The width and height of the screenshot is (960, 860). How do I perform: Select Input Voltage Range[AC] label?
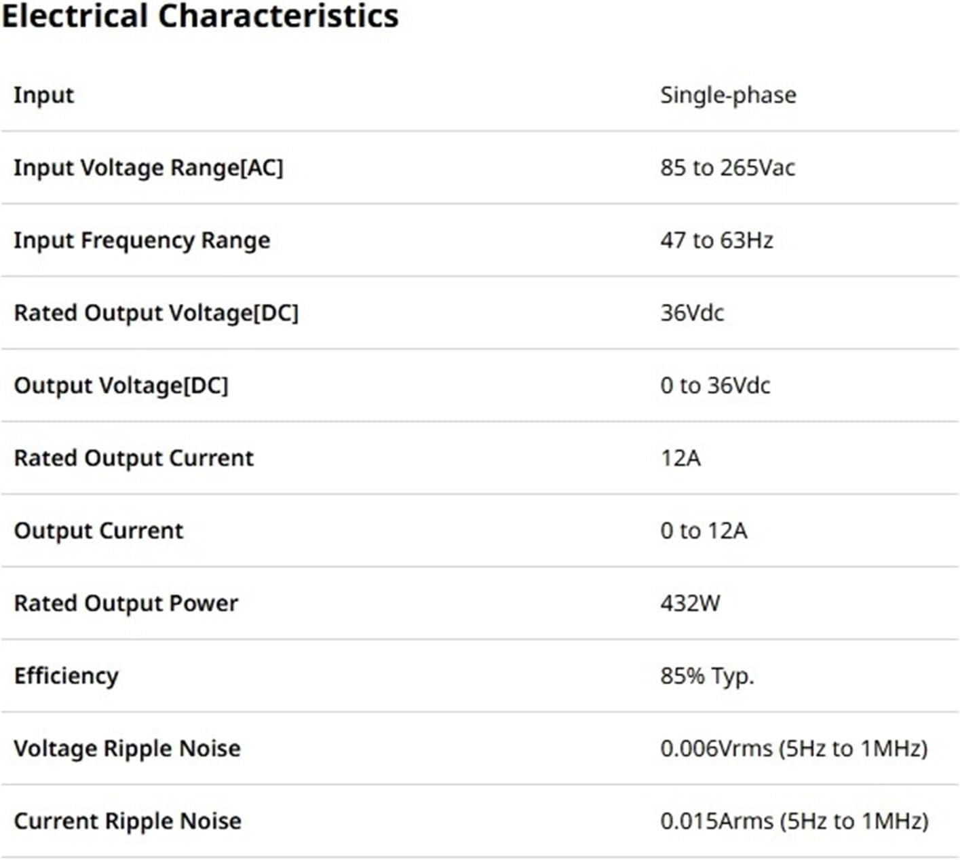coord(148,168)
